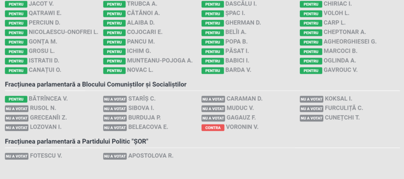
Task: Click PENTRU badge beside Jacot V.
Action: (x=16, y=4)
